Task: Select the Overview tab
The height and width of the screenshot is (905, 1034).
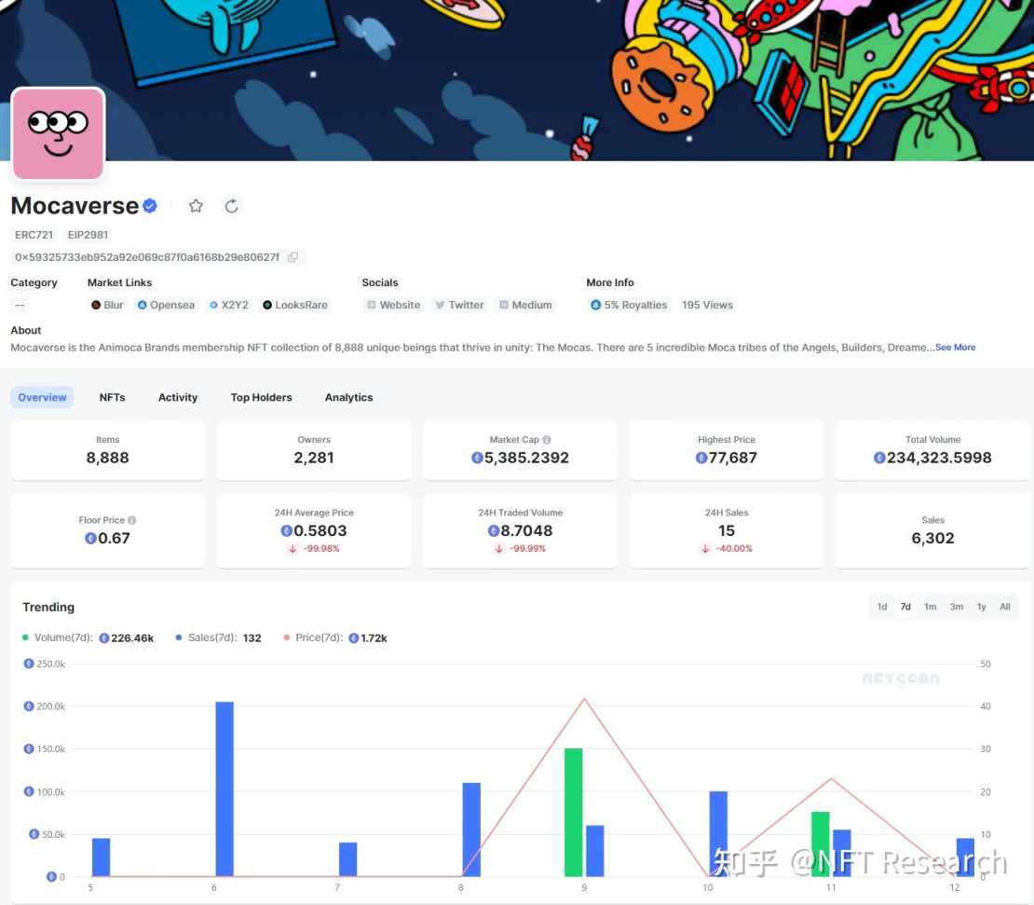Action: pyautogui.click(x=42, y=397)
